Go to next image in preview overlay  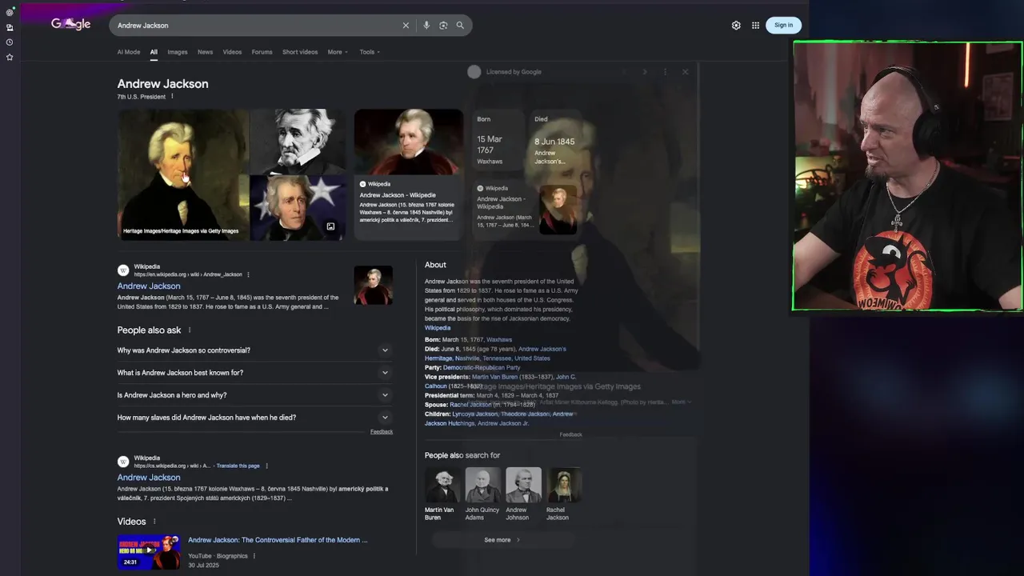click(x=645, y=72)
